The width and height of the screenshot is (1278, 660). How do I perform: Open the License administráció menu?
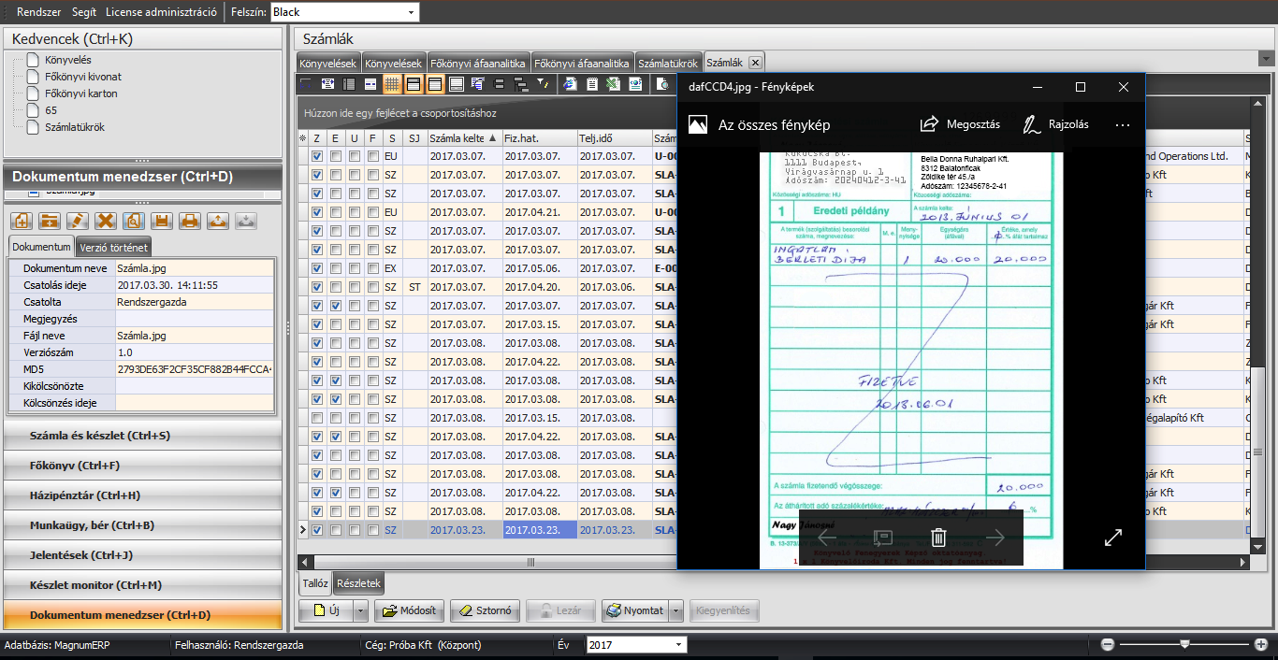(161, 12)
